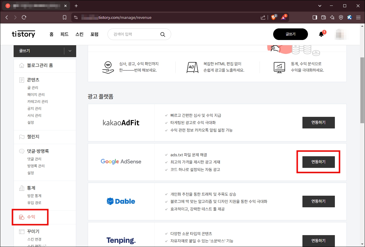This screenshot has height=247, width=365.
Task: Open the 포럼 menu item
Action: coord(94,34)
